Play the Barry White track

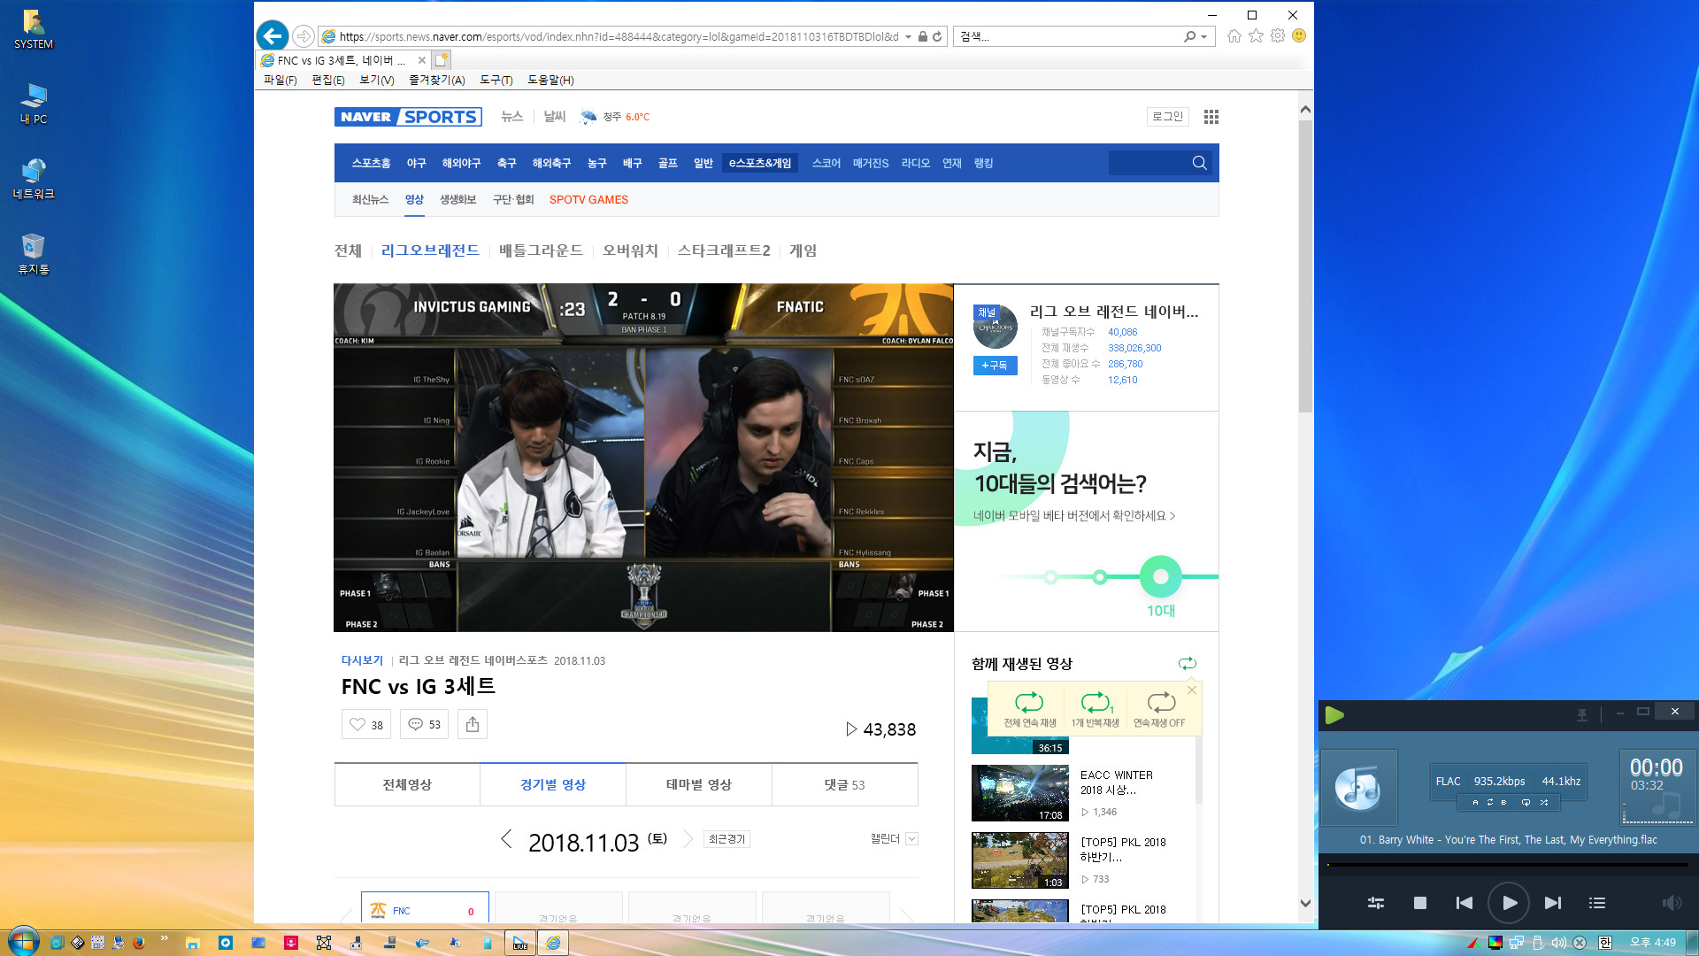1509,903
